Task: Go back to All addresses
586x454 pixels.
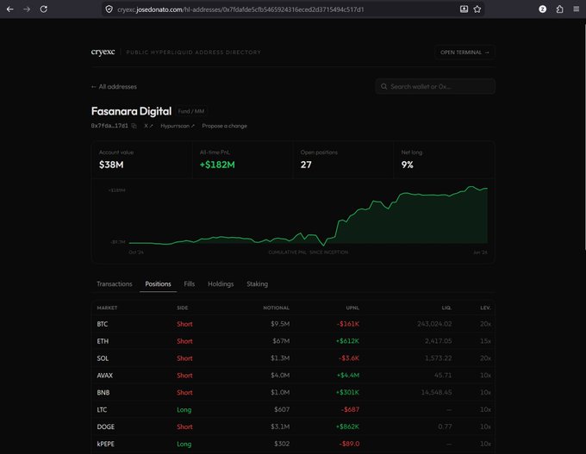Action: (114, 87)
